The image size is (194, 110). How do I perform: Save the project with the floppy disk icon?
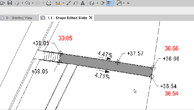(x=10, y=3)
